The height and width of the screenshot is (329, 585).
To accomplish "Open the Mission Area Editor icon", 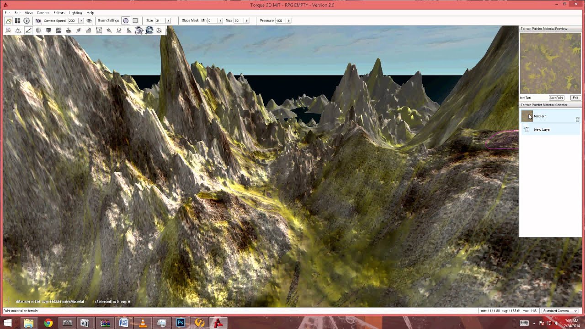I will click(x=99, y=30).
